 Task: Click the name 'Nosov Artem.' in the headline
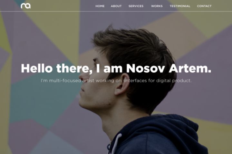(169, 69)
